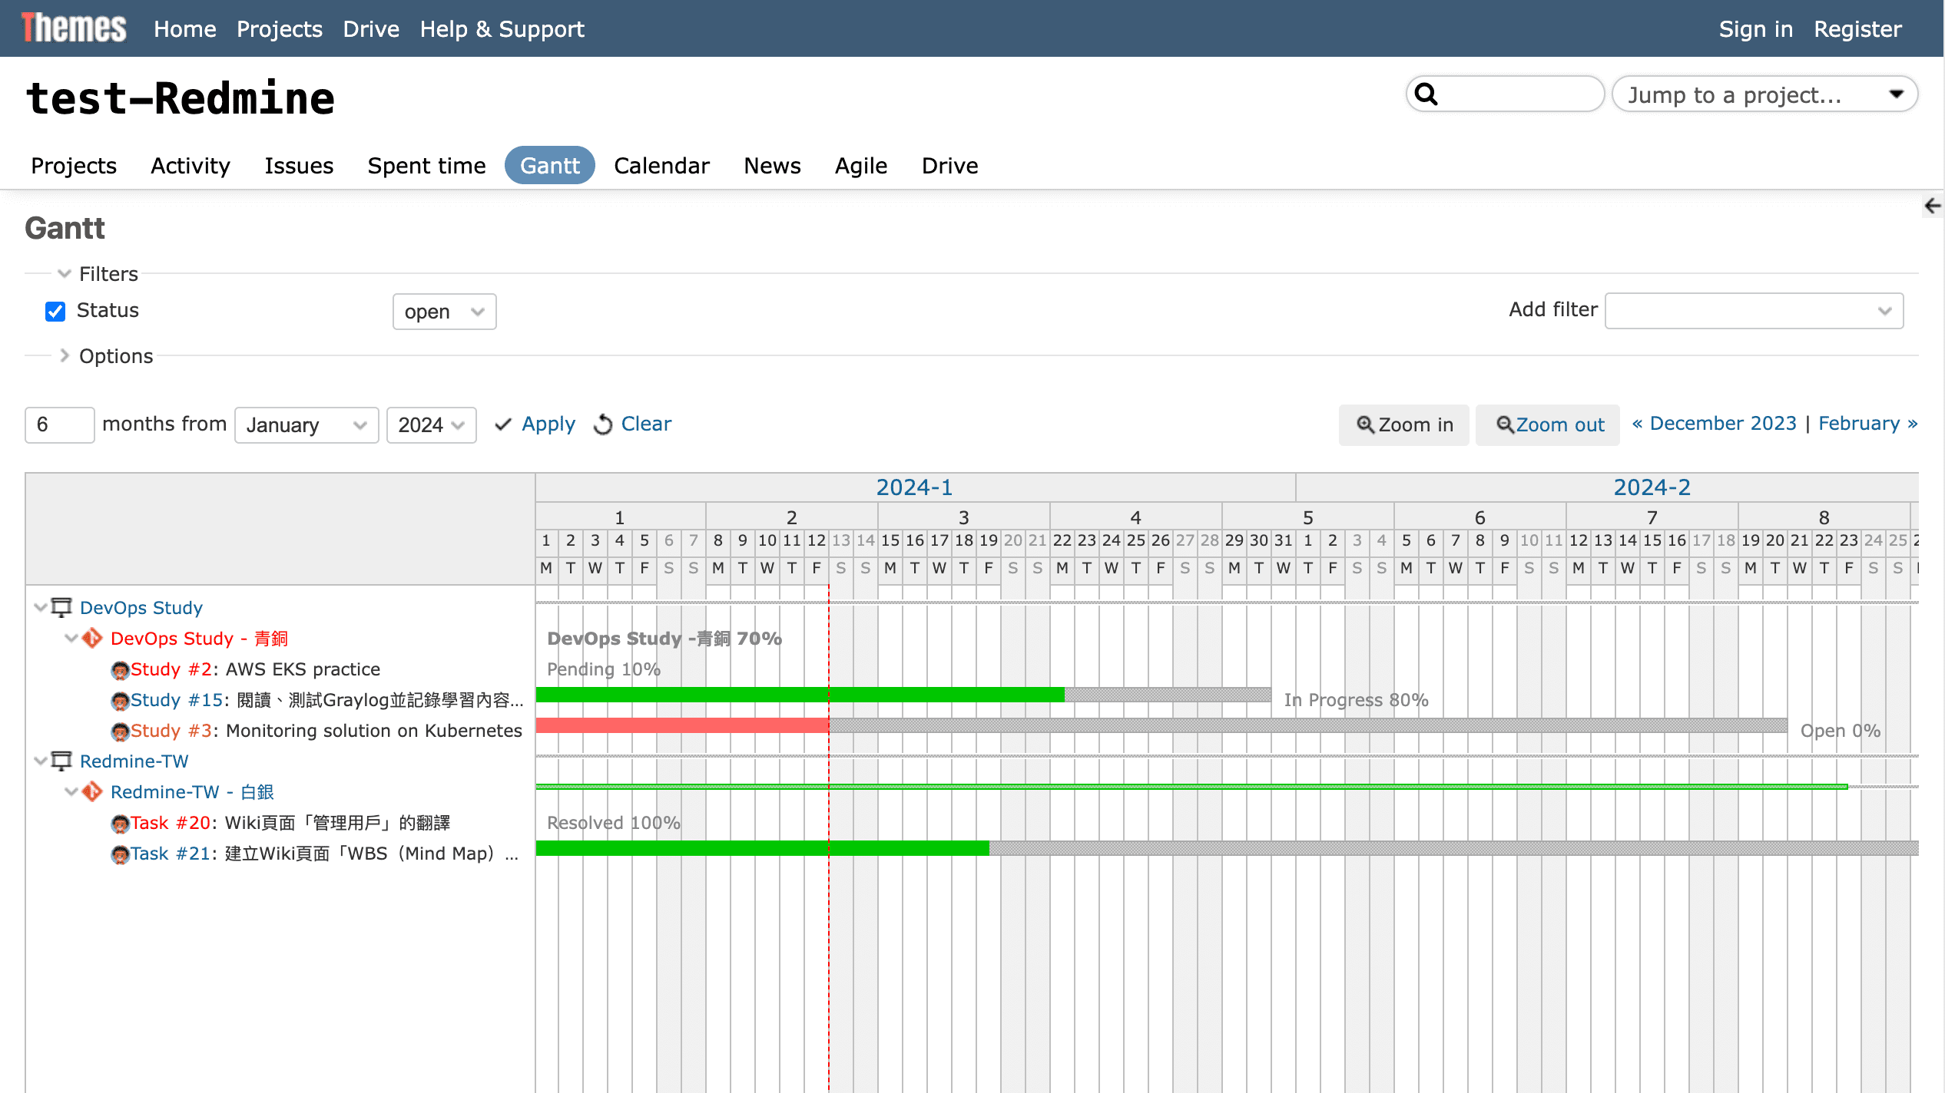Switch to the Calendar tab
Viewport: 1945px width, 1093px height.
tap(661, 166)
